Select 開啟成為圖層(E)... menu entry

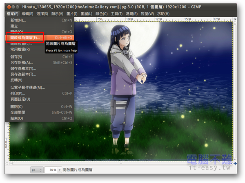(25, 37)
